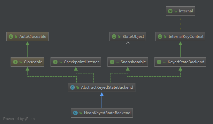This screenshot has height=124, width=213.
Task: Click the interface icon on CheckpointListener
Action: (x=55, y=62)
